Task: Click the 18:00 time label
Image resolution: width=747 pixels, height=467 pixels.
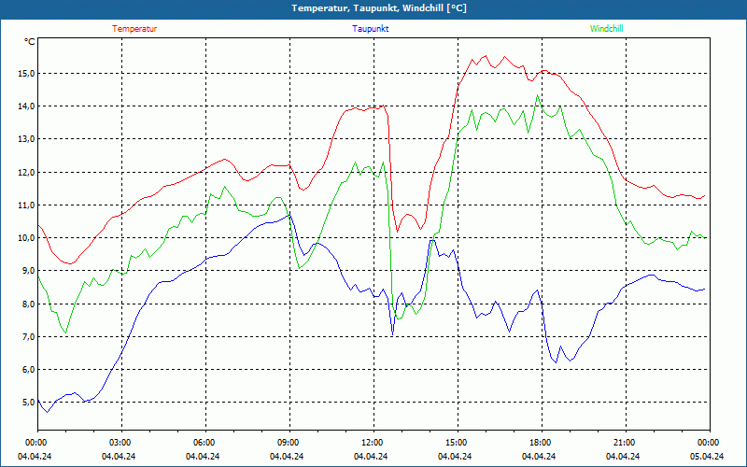Action: [540, 443]
